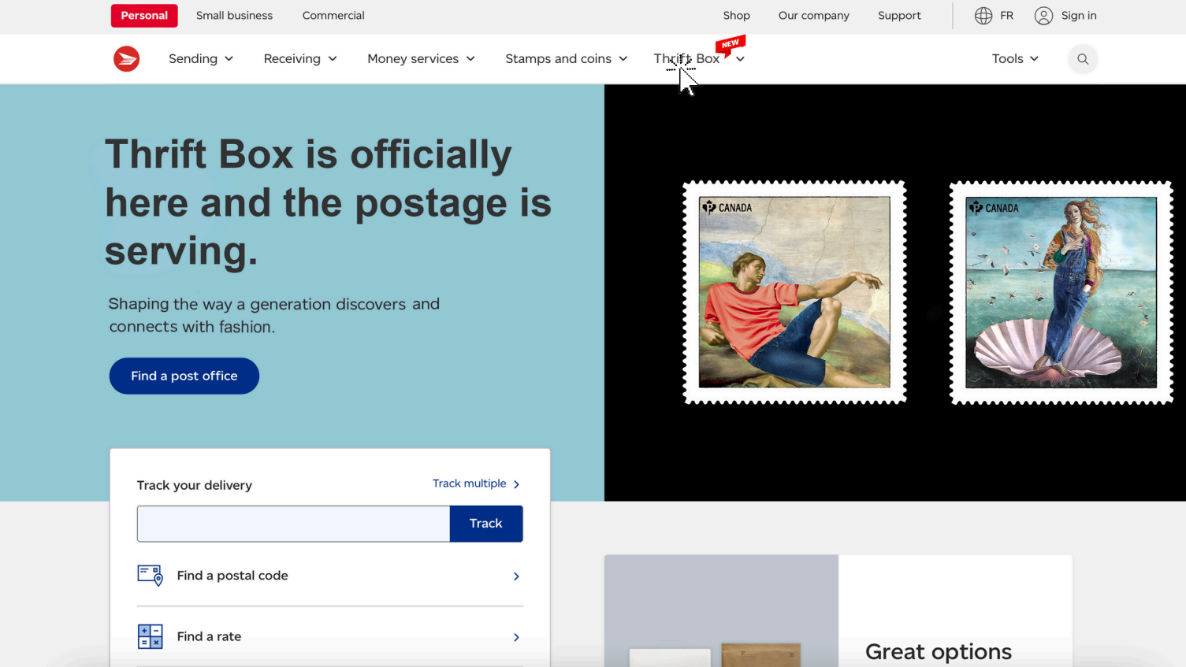
Task: Select the Personal tab
Action: pyautogui.click(x=144, y=16)
